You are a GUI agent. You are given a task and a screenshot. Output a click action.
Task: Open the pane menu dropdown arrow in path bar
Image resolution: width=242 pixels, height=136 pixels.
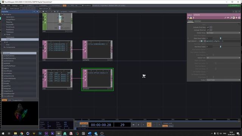pyautogui.click(x=40, y=12)
